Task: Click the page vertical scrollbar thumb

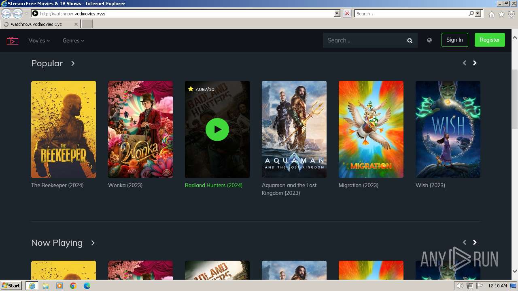Action: 515,99
